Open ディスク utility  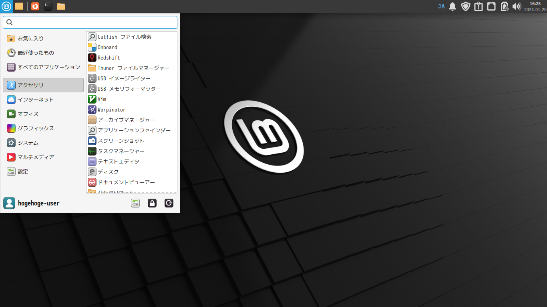[x=132, y=172]
